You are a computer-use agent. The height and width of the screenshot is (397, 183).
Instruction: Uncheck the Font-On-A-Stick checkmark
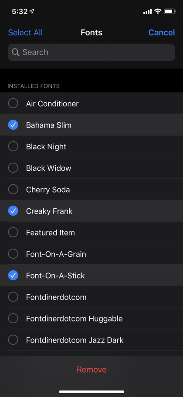coord(13,276)
